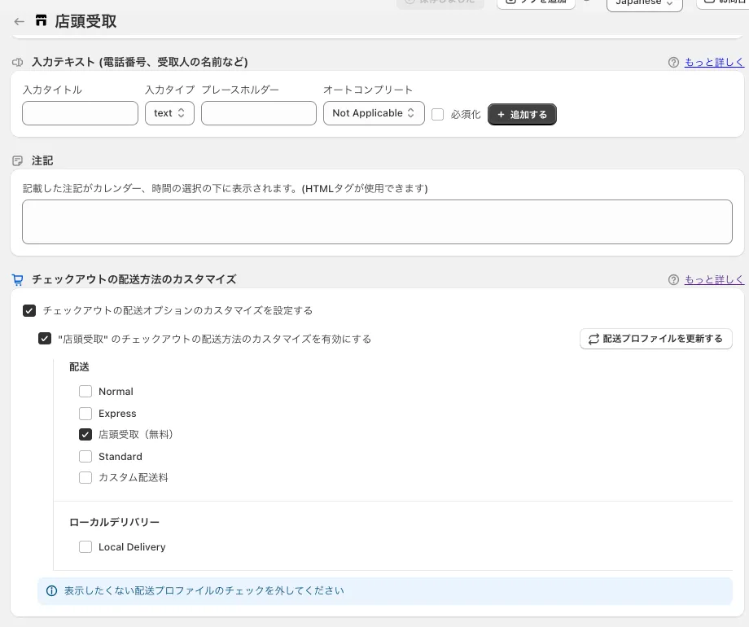
Task: Open the 入力タイプ text dropdown
Action: pos(169,113)
